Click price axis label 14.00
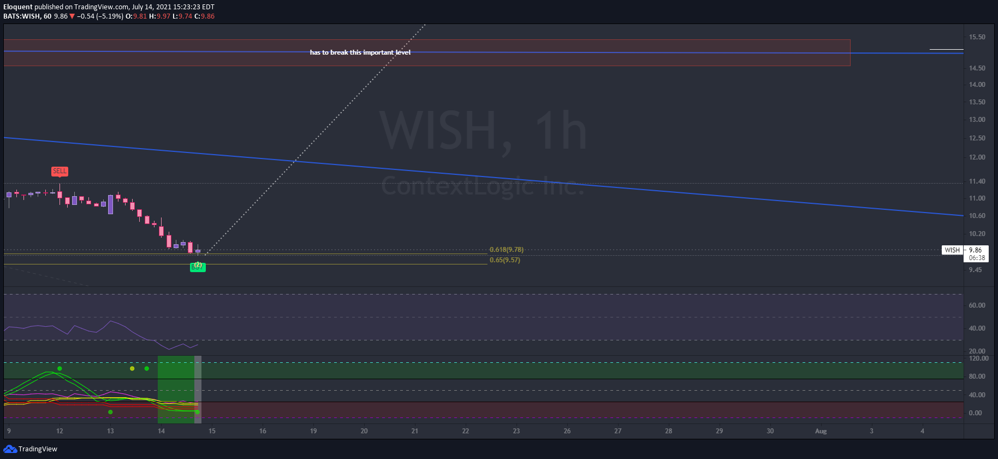 tap(977, 85)
